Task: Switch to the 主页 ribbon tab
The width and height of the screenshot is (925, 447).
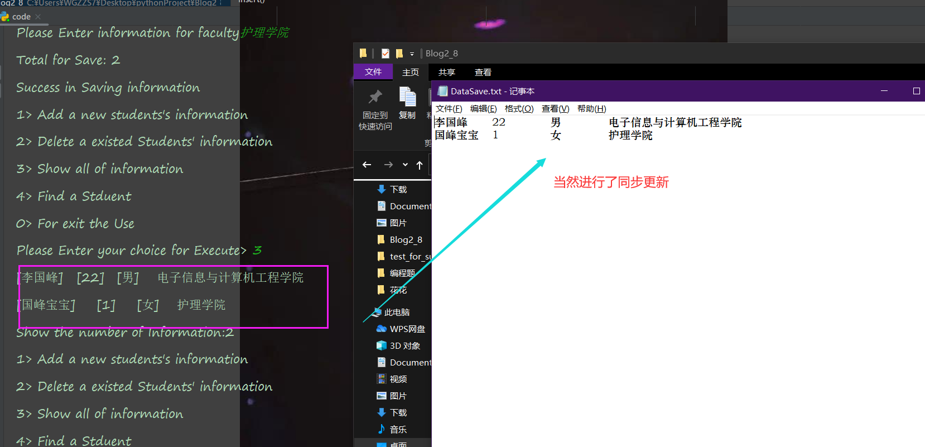Action: [x=411, y=73]
